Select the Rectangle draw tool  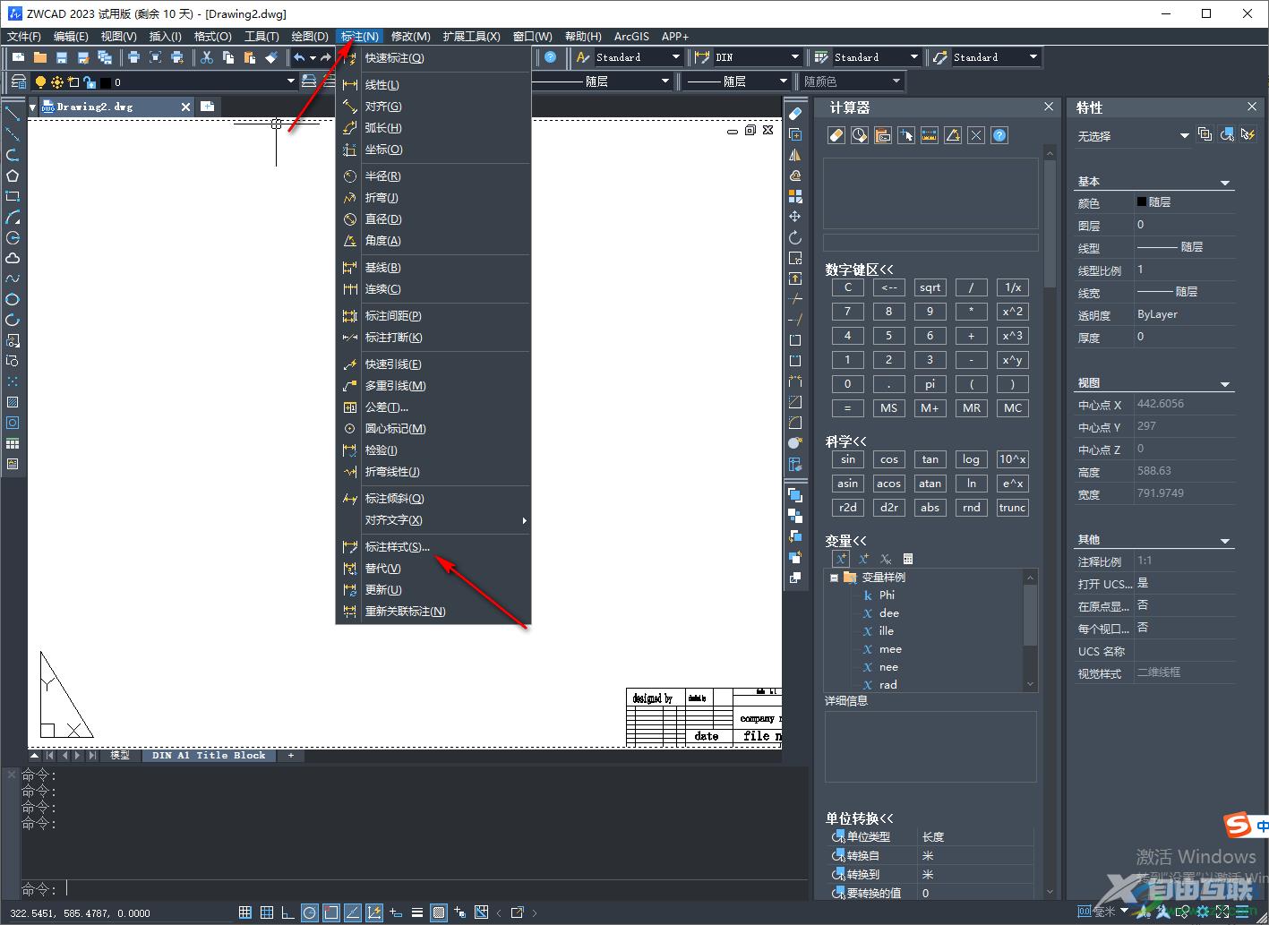13,196
